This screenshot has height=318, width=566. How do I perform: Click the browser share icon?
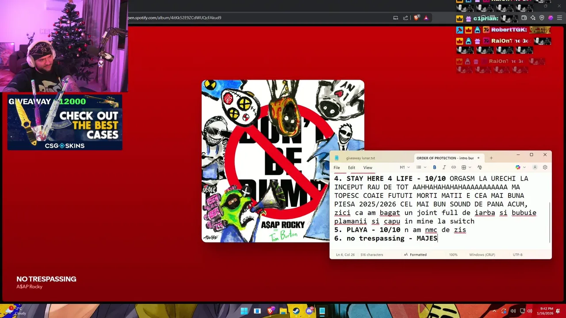click(405, 18)
